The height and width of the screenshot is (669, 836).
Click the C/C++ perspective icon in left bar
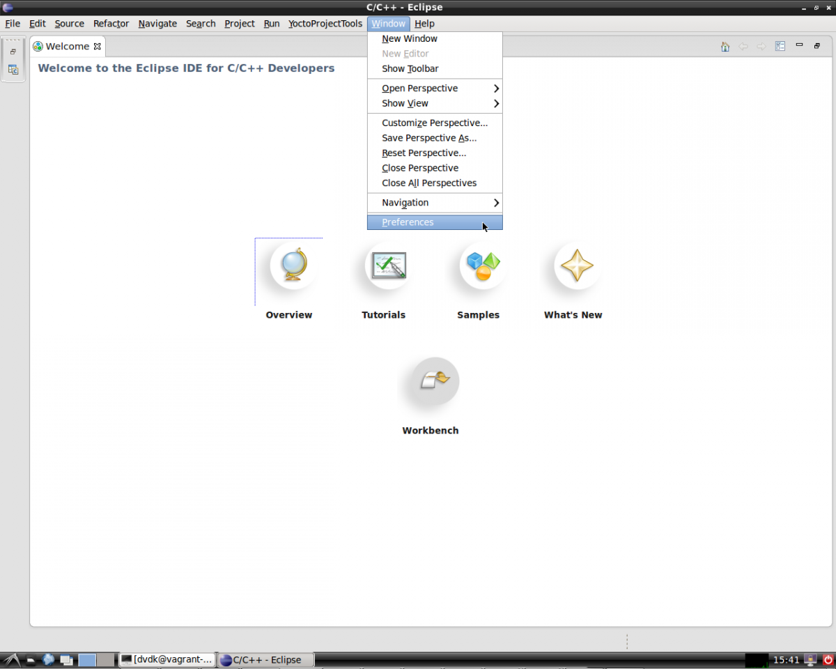(13, 70)
